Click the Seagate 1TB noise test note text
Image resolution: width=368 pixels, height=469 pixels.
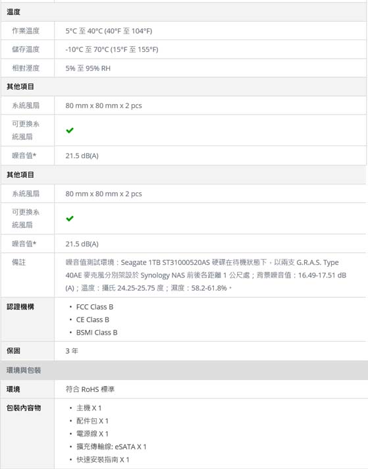(x=206, y=275)
